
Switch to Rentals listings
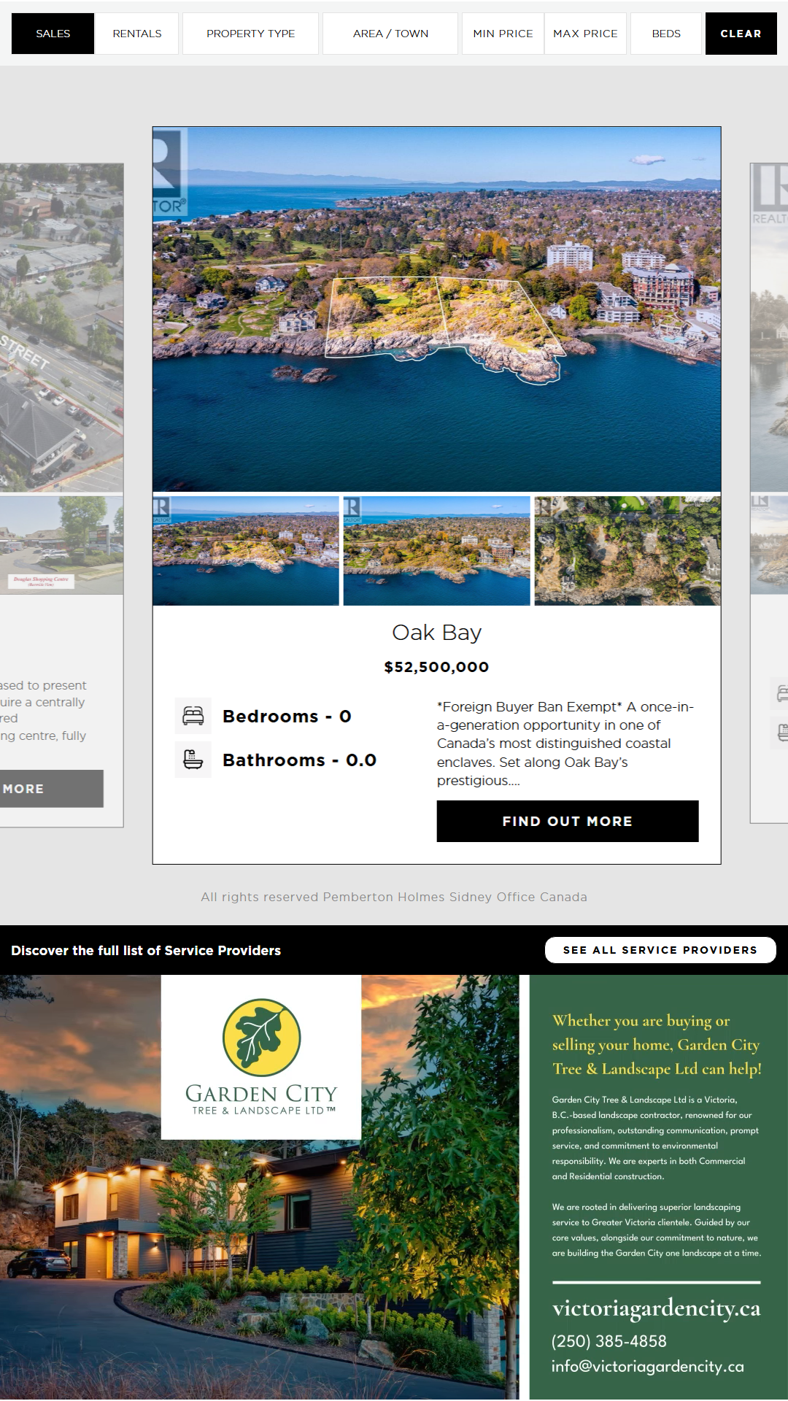136,34
